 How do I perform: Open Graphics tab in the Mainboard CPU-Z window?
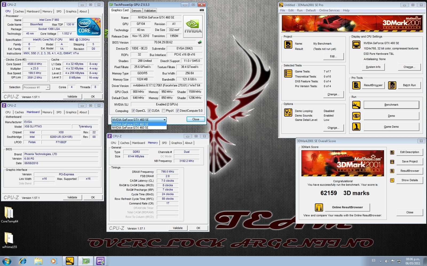pos(71,112)
